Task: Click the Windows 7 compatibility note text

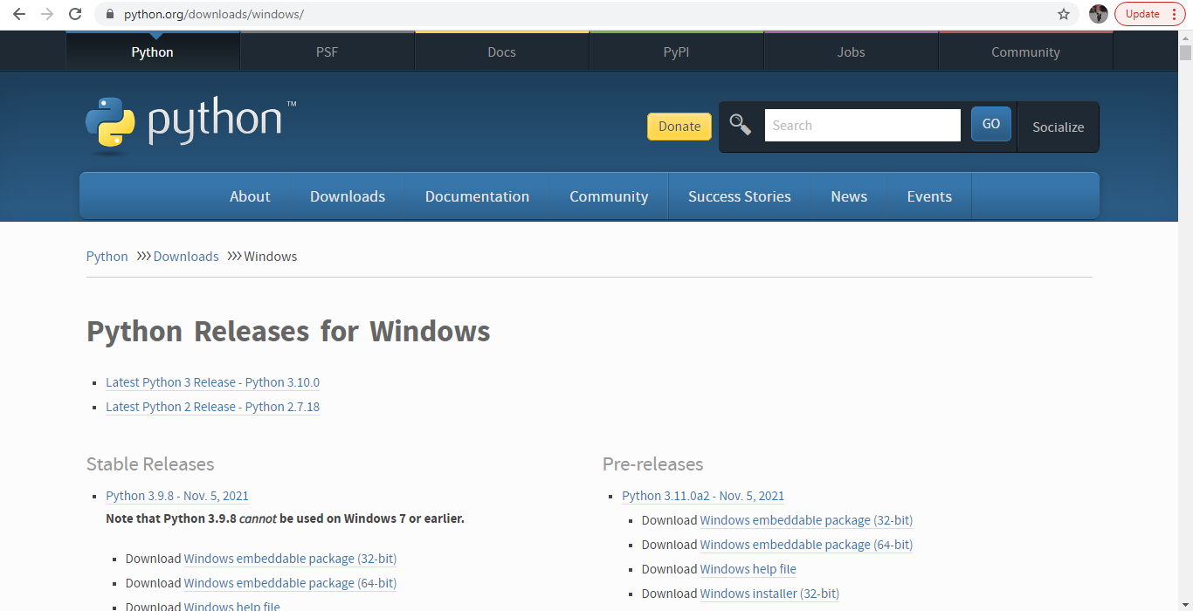Action: coord(285,518)
